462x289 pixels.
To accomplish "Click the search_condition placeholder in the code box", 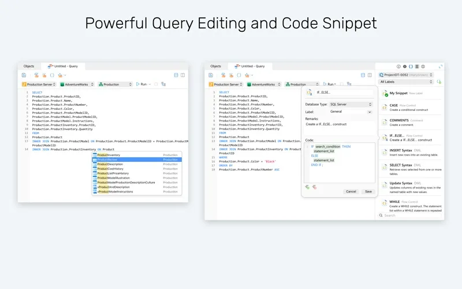I will pos(327,147).
